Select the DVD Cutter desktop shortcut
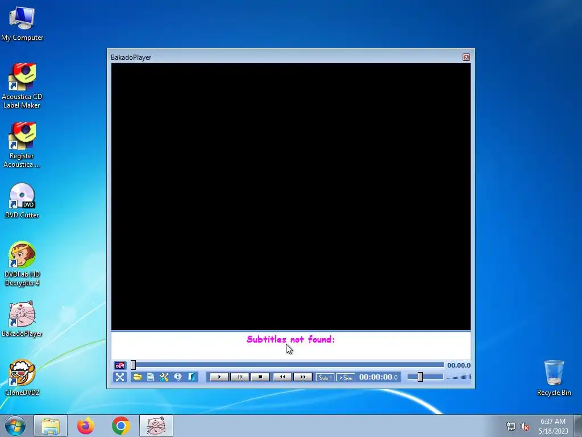 pyautogui.click(x=22, y=201)
